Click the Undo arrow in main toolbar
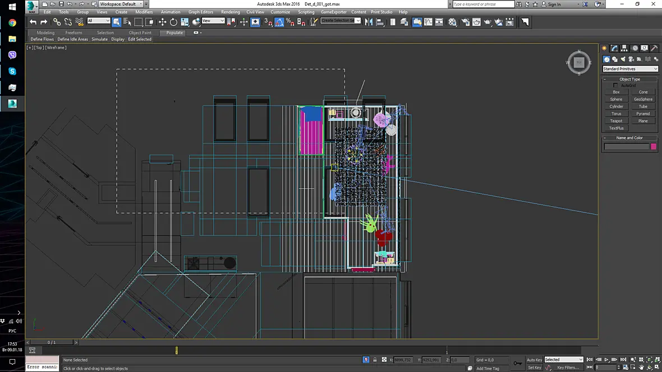Viewport: 662px width, 372px height. click(33, 22)
